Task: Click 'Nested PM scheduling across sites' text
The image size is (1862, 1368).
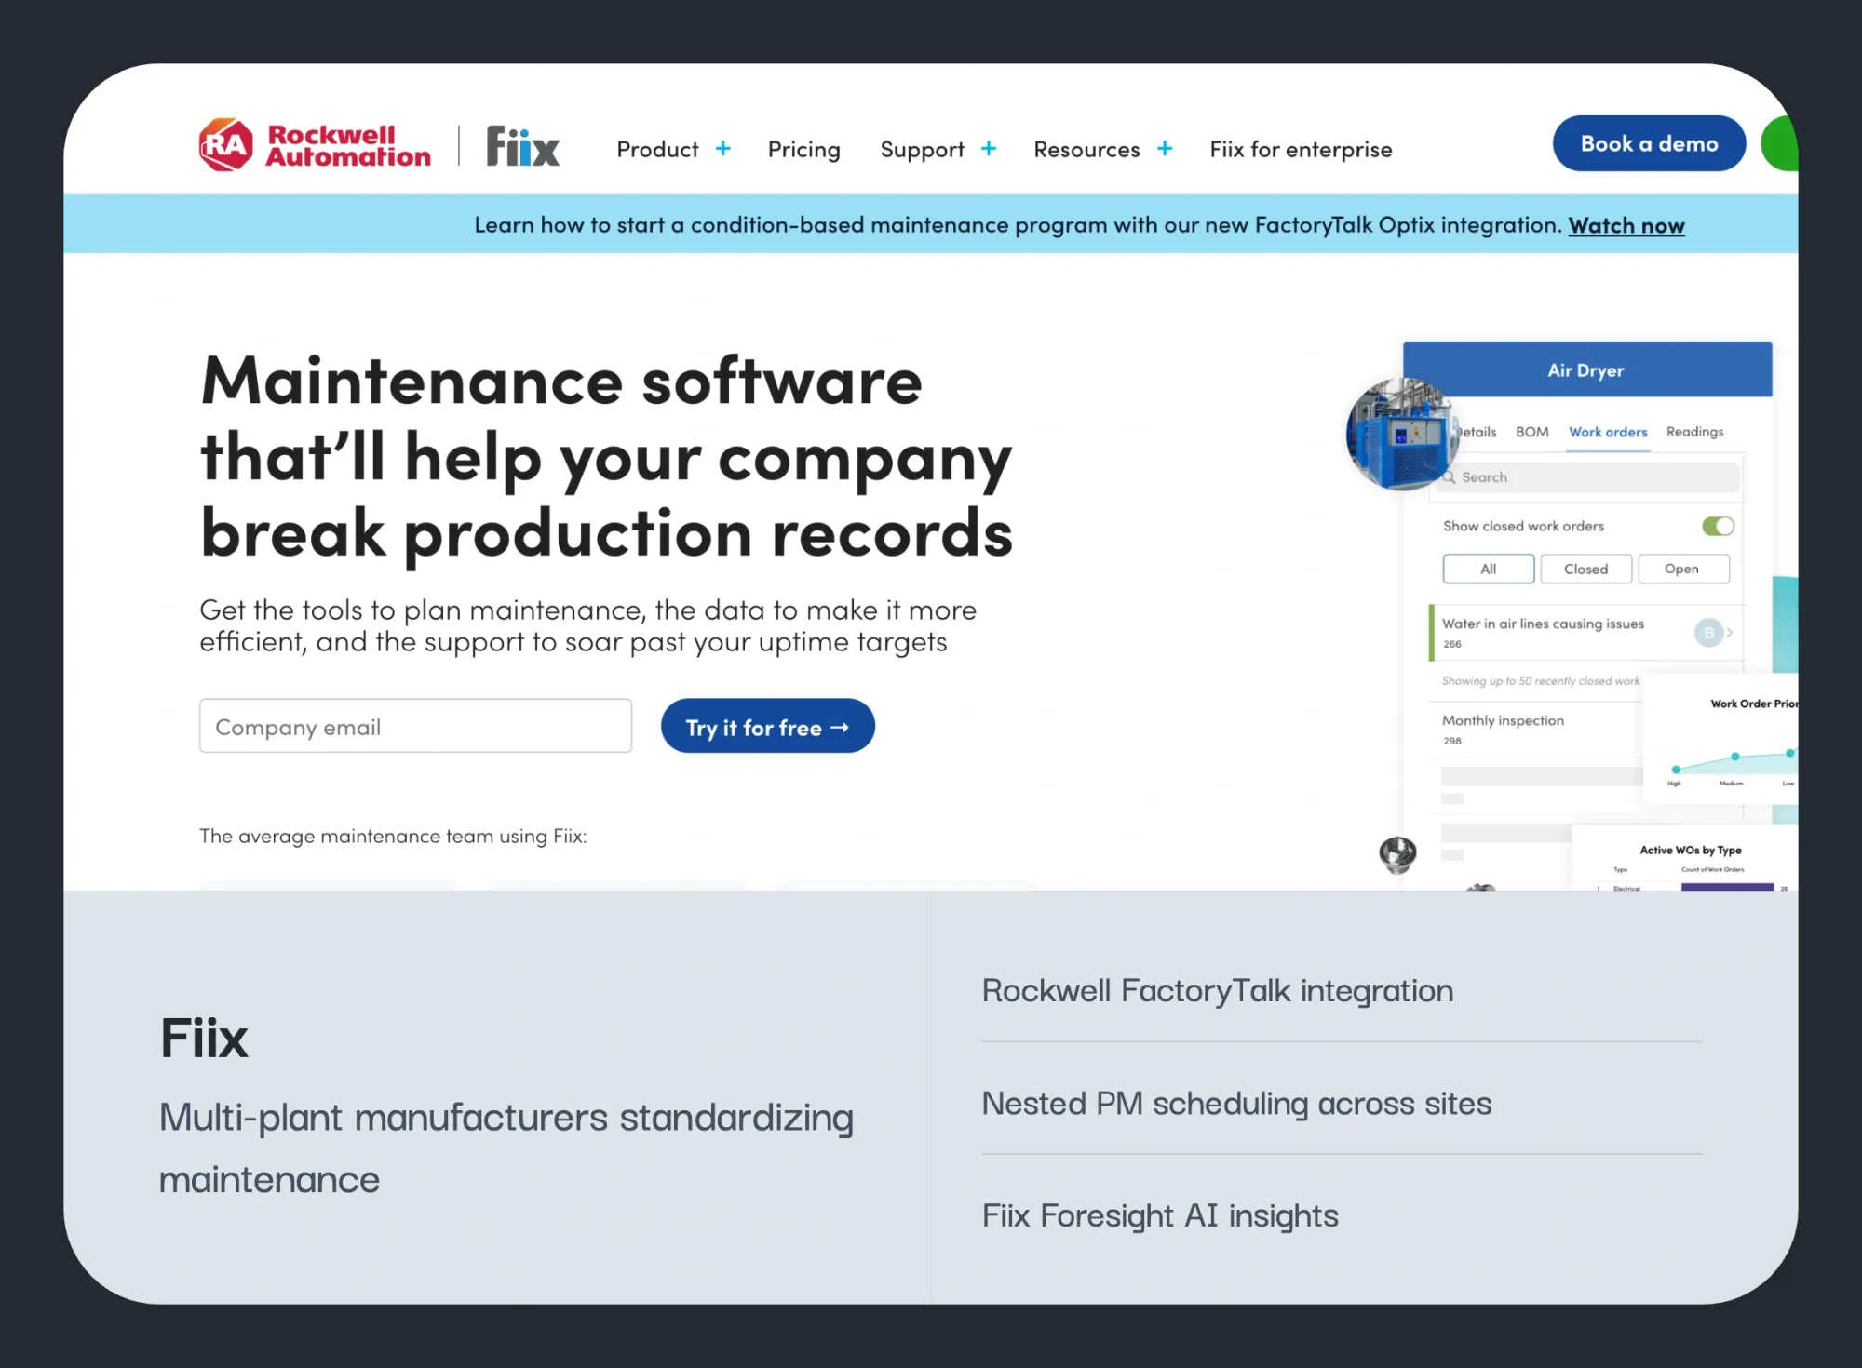Action: (x=1236, y=1104)
